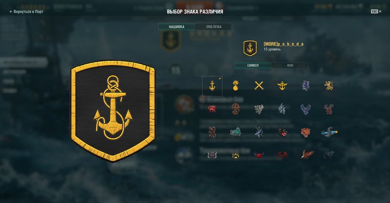
Task: Choose the crossed cannons symbol
Action: click(259, 86)
